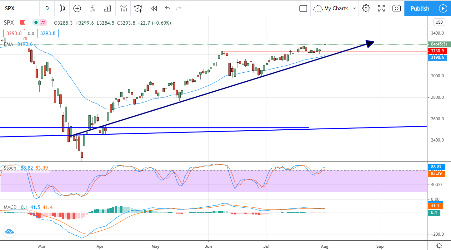Click the SPX red flag icon
Screen dimensions: 451x250
(x=23, y=22)
